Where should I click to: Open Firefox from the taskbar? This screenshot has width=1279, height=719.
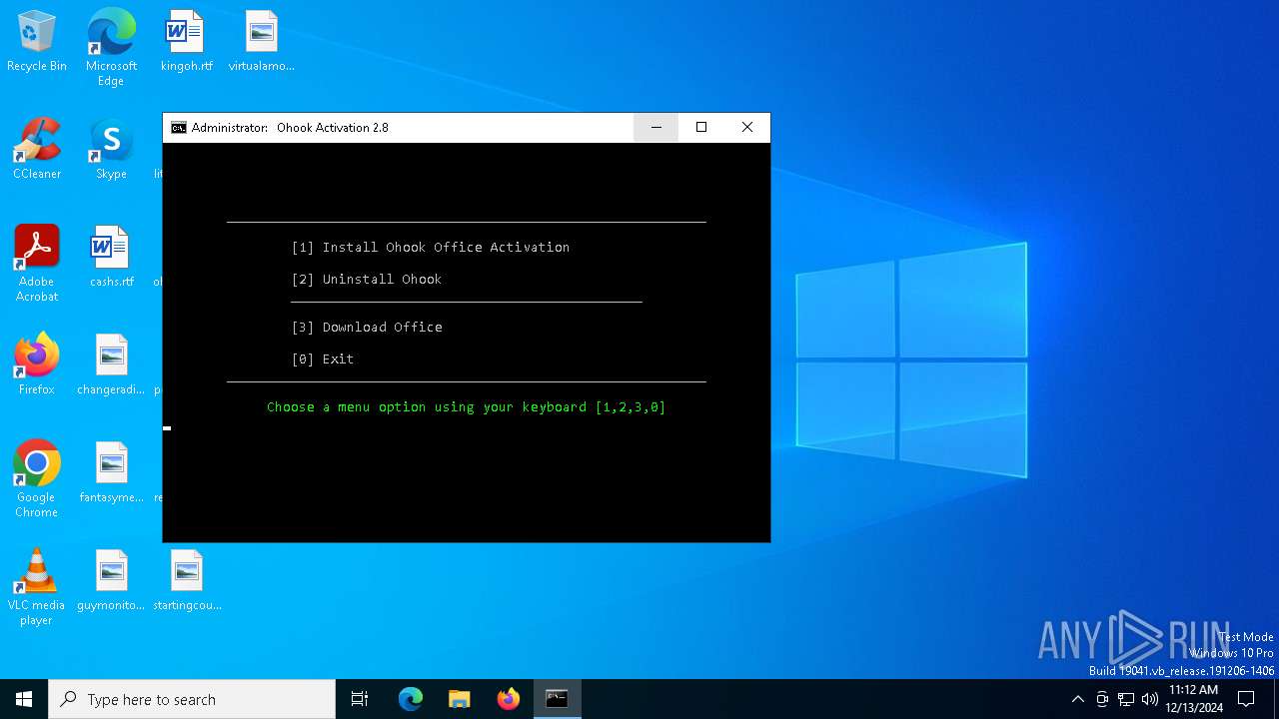coord(509,699)
